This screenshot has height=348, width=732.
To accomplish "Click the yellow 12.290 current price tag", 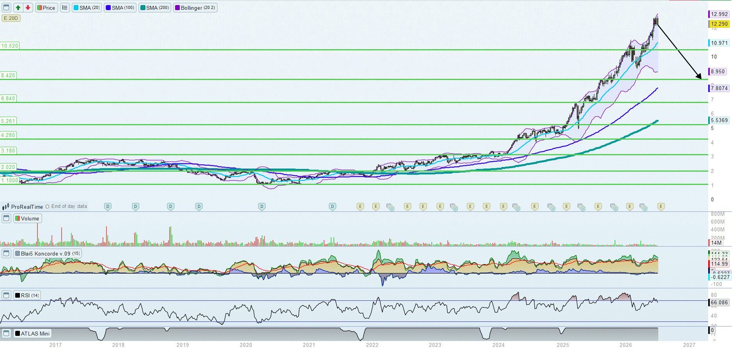I will tap(719, 24).
